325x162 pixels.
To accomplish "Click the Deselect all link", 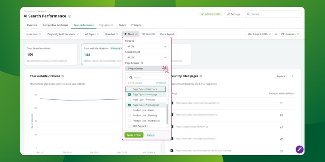I will point(161,83).
